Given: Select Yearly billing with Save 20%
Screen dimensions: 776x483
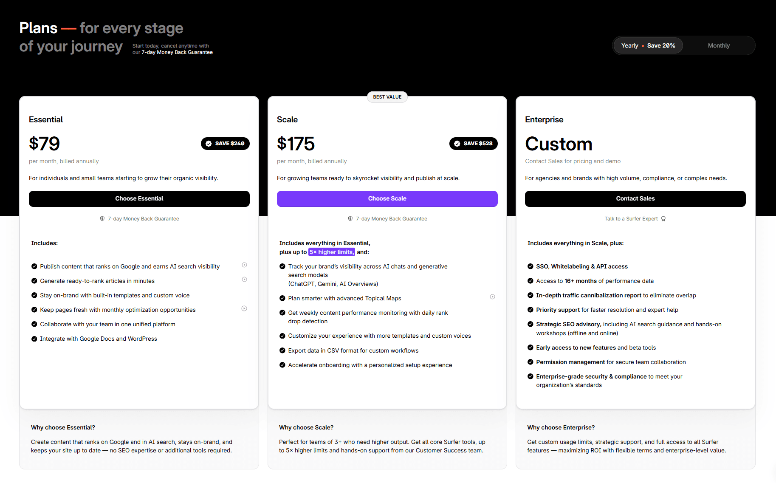Looking at the screenshot, I should (648, 45).
